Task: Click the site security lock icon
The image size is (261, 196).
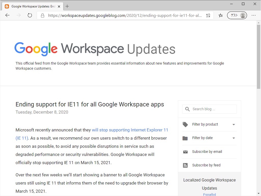Action: pos(42,15)
